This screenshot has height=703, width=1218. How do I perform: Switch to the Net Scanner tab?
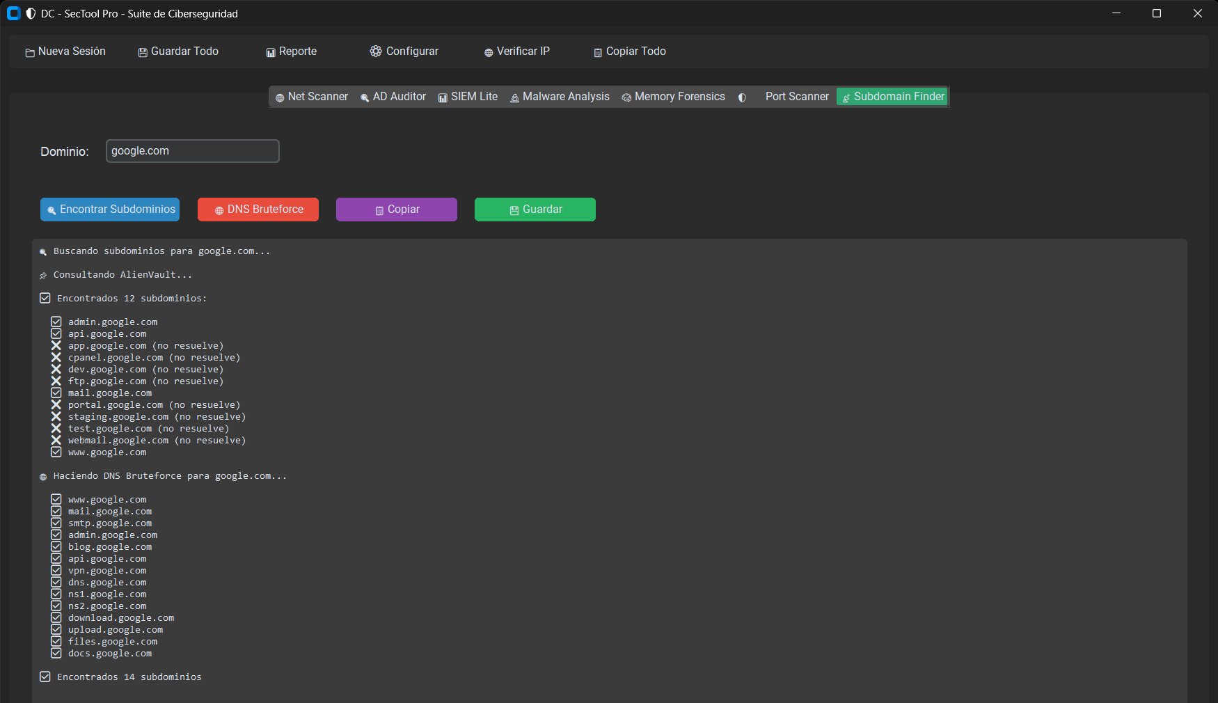tap(312, 97)
